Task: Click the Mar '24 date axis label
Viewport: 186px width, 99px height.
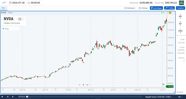Action: pos(91,90)
